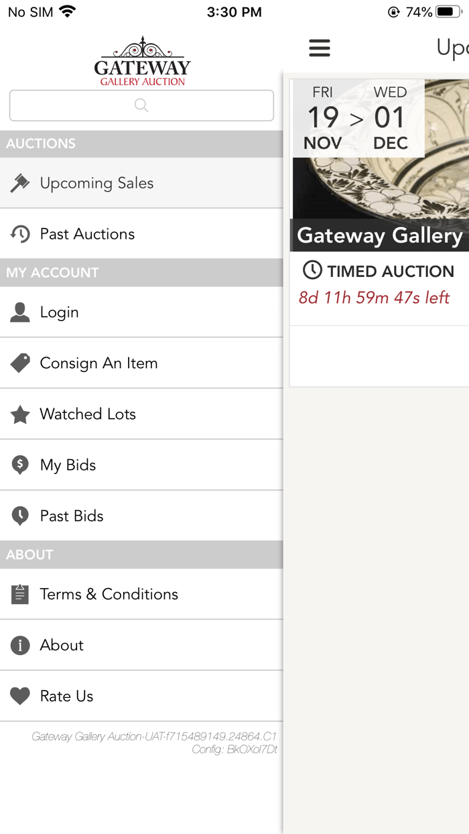
Task: Tap the clock icon next to TIMED AUCTION
Action: click(312, 271)
